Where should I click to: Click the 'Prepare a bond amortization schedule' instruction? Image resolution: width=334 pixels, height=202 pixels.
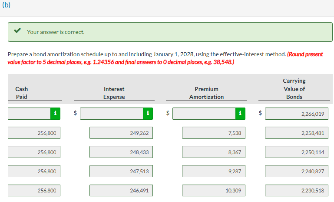pyautogui.click(x=147, y=54)
